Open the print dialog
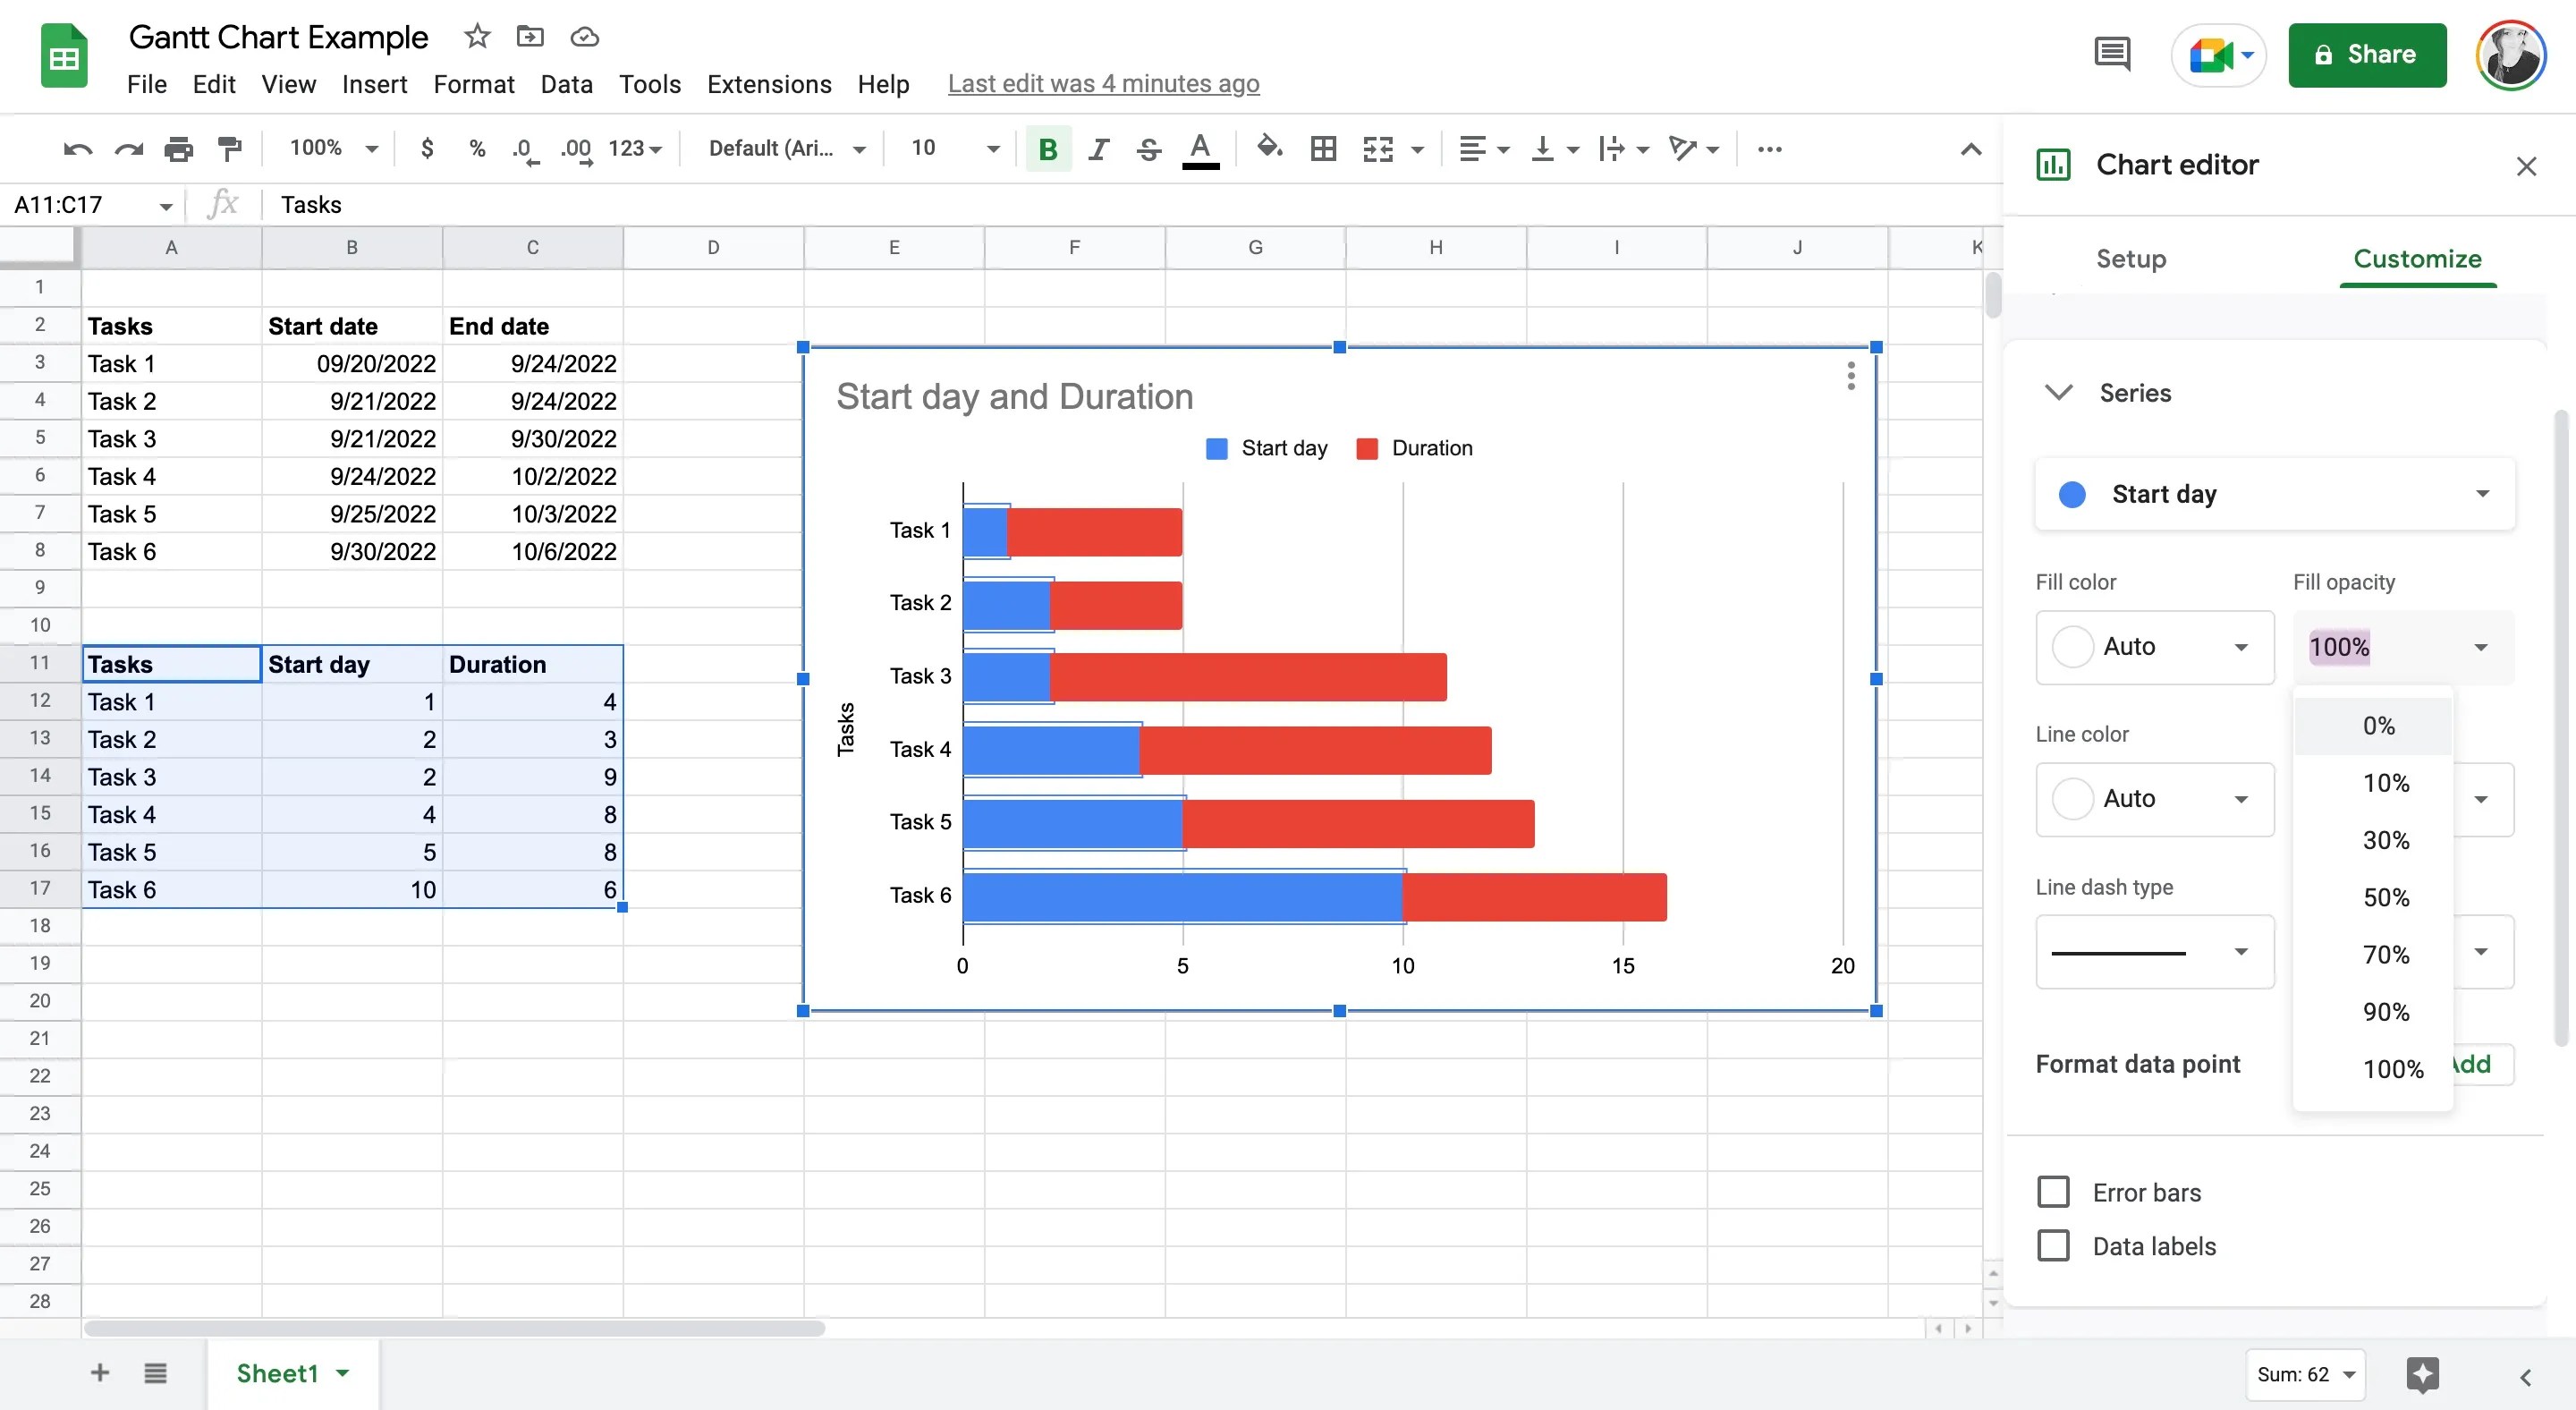The height and width of the screenshot is (1410, 2576). (x=179, y=148)
